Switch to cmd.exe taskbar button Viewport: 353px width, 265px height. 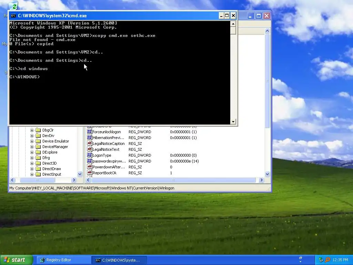point(119,260)
